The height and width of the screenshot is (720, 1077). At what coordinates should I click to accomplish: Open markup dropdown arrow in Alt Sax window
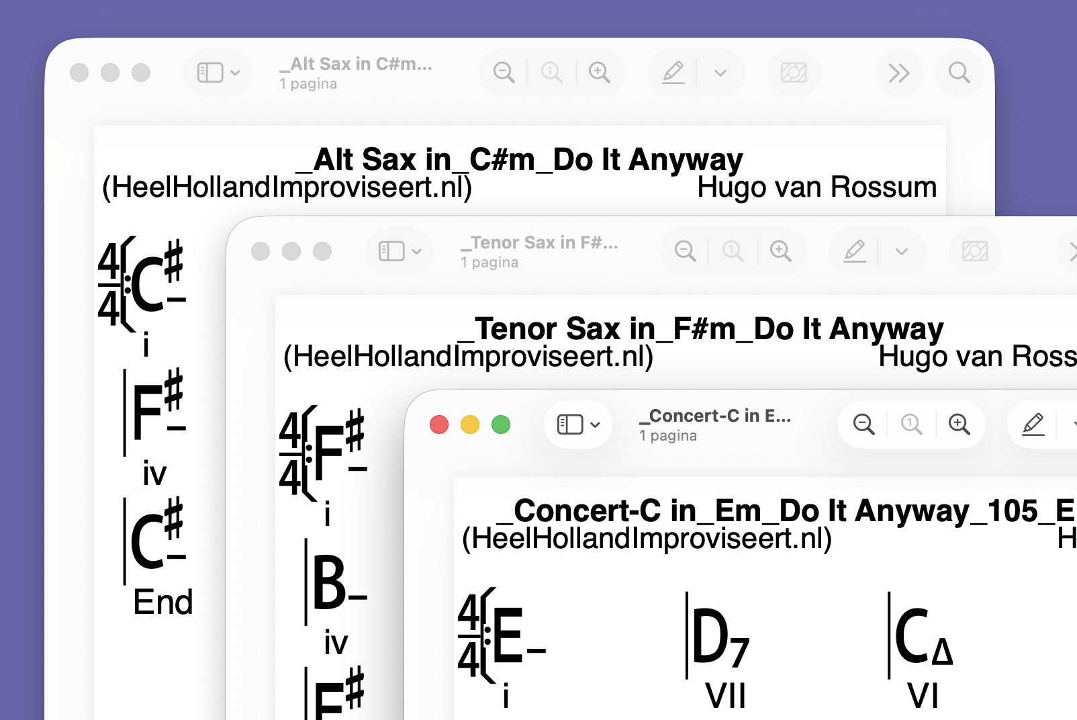pyautogui.click(x=720, y=73)
